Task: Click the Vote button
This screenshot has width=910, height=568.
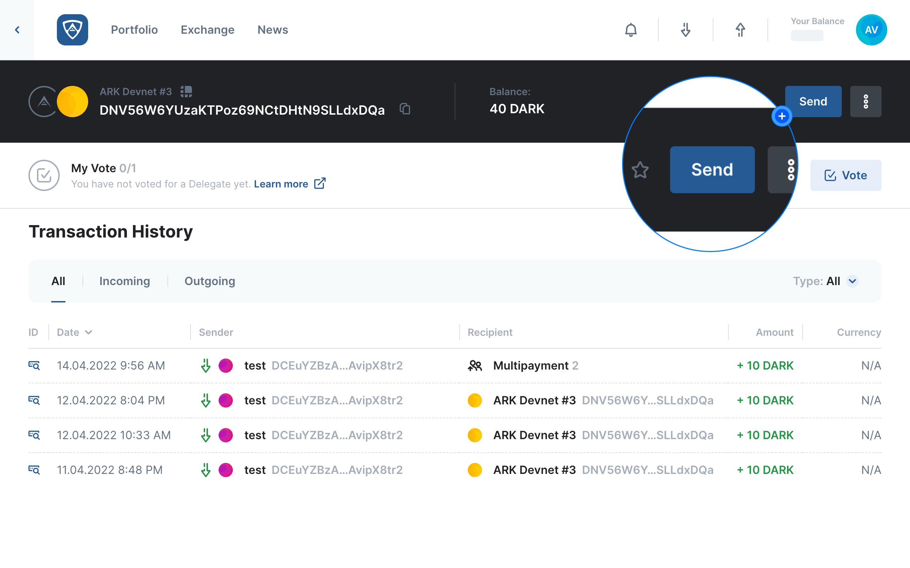Action: (x=845, y=175)
